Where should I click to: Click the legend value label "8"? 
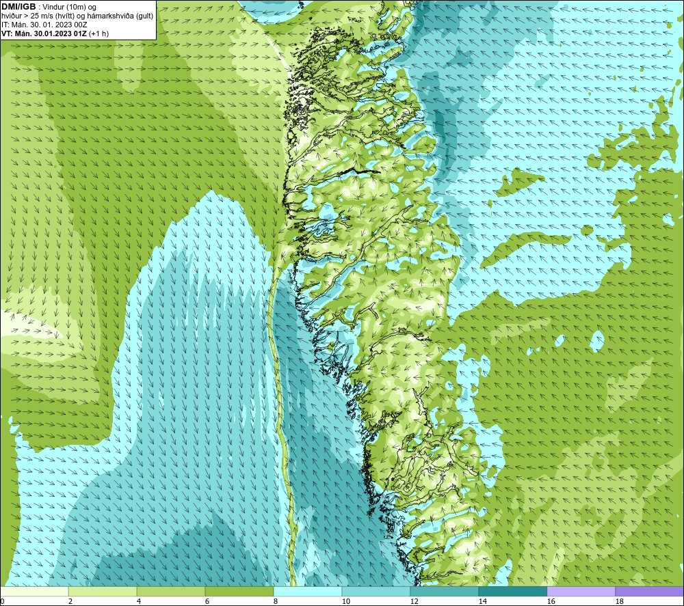pyautogui.click(x=275, y=601)
